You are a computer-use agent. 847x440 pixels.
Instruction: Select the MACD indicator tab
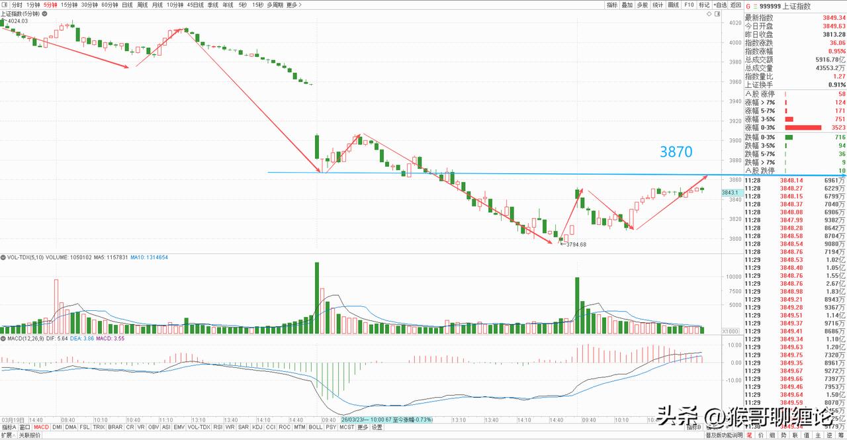pos(41,427)
